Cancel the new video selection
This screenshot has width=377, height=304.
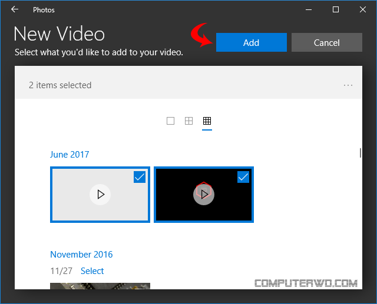[327, 42]
